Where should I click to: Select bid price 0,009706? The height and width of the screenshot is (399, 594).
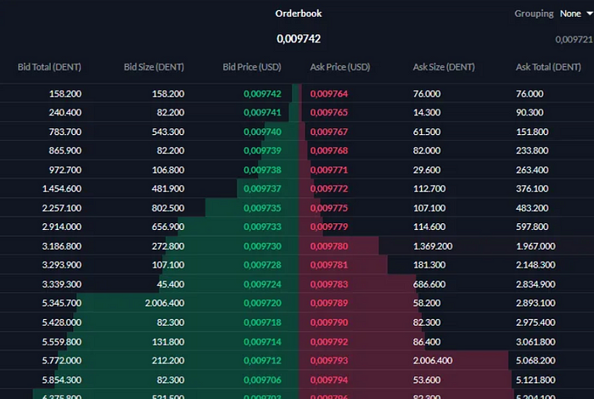coord(262,380)
